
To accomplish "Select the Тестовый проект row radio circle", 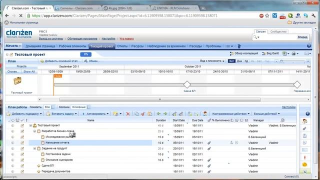I will click(x=13, y=125).
